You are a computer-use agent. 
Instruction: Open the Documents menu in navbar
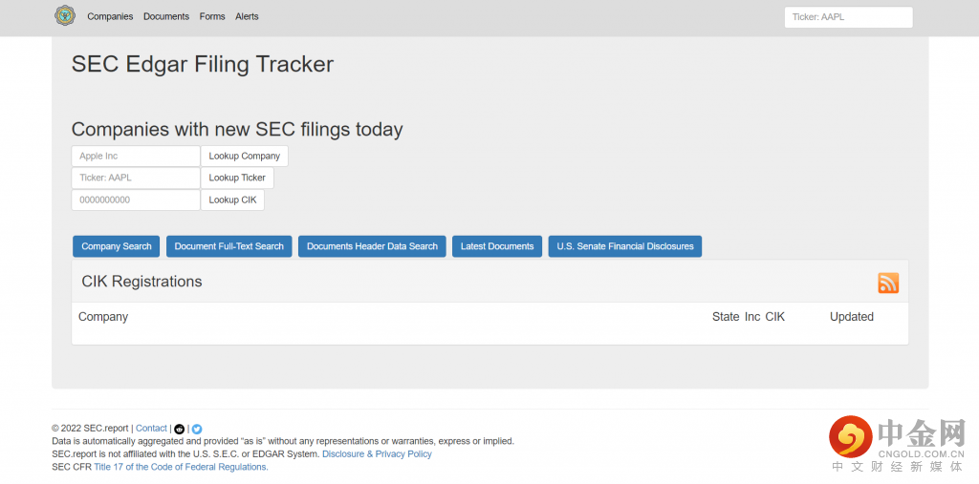click(x=166, y=16)
